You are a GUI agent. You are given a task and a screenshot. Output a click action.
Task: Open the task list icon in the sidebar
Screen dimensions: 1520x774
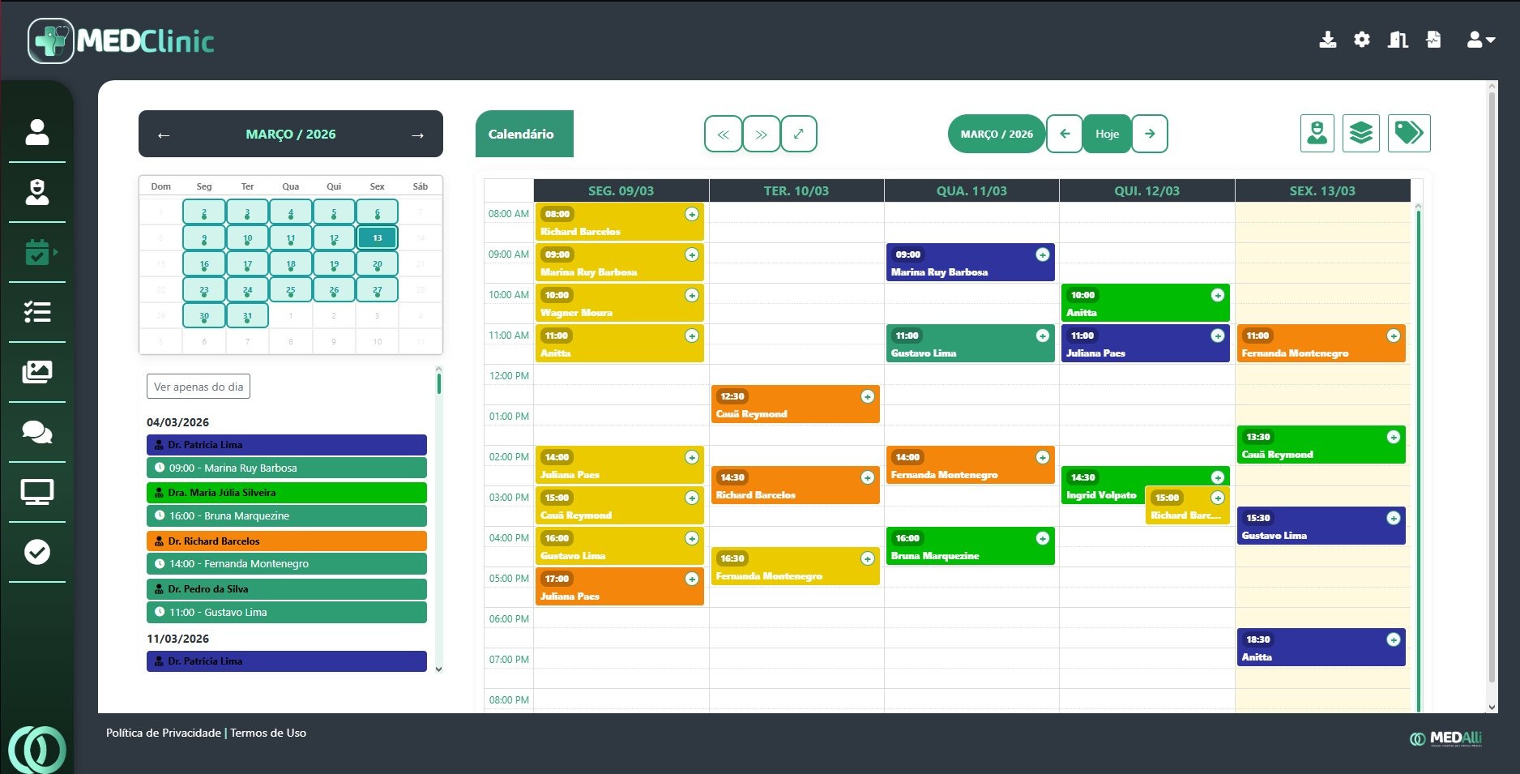pyautogui.click(x=36, y=313)
